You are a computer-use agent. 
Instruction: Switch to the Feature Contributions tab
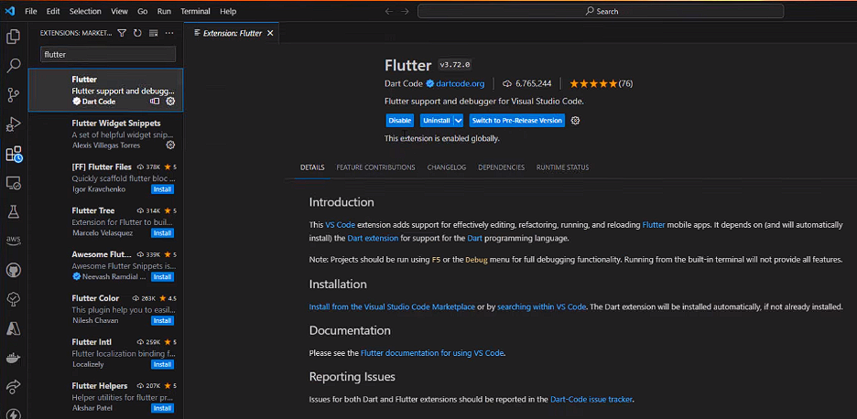click(375, 167)
